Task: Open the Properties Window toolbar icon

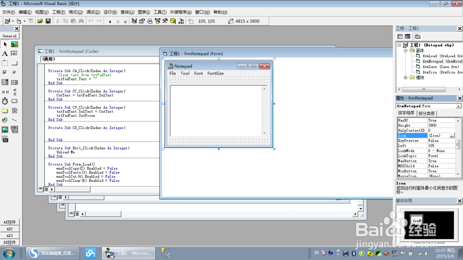Action: pos(142,21)
